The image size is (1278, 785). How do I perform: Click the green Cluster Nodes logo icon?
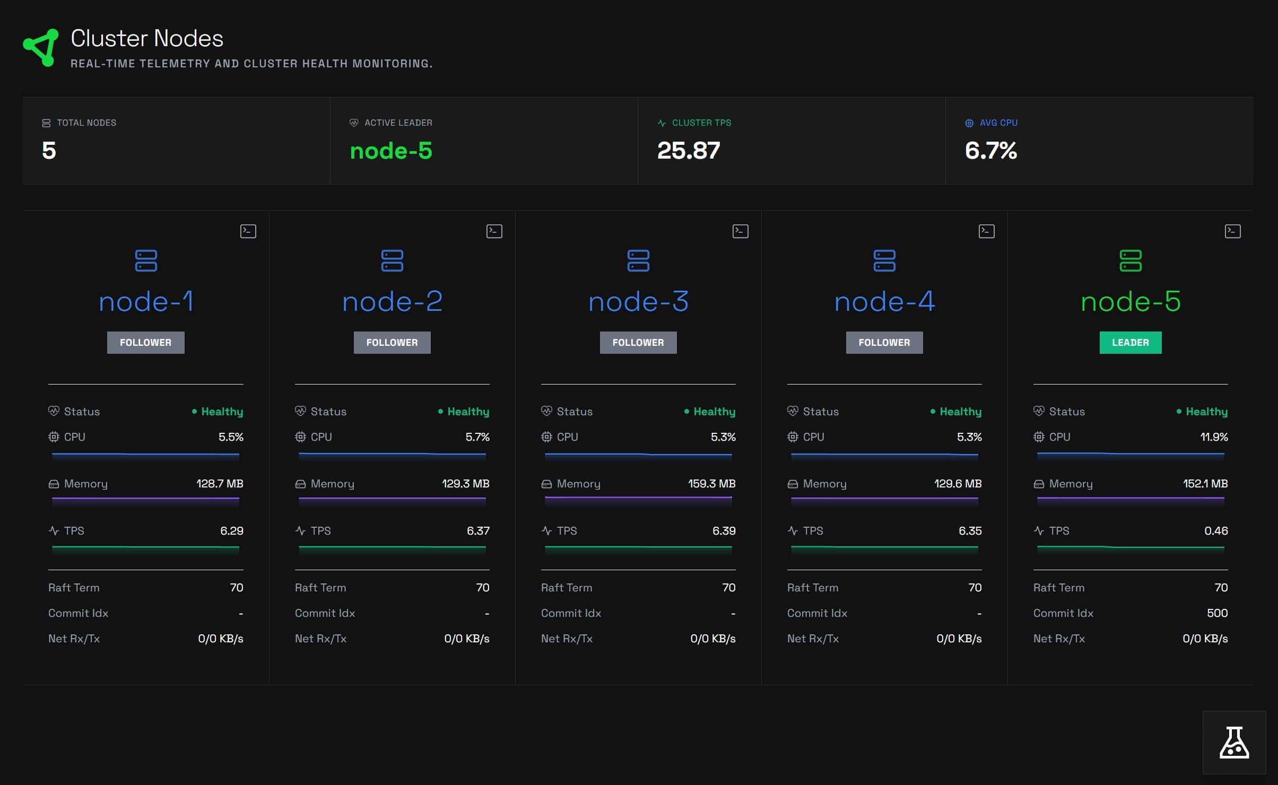41,48
